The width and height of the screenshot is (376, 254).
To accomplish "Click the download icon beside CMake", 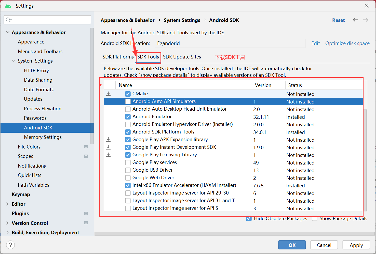I will click(108, 94).
